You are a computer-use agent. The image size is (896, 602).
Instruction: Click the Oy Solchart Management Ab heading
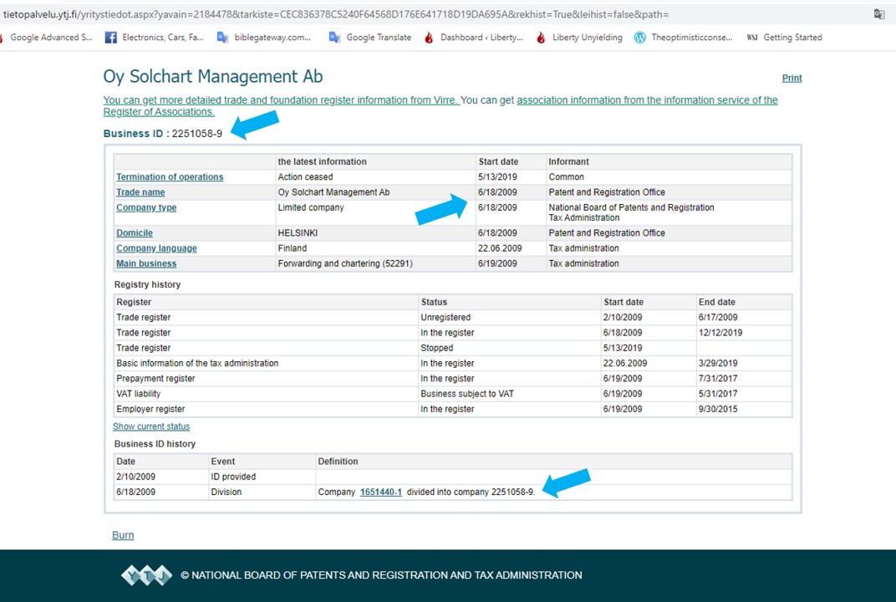213,77
